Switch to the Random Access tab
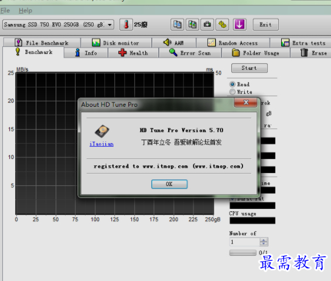Image resolution: width=331 pixels, height=281 pixels. 233,43
